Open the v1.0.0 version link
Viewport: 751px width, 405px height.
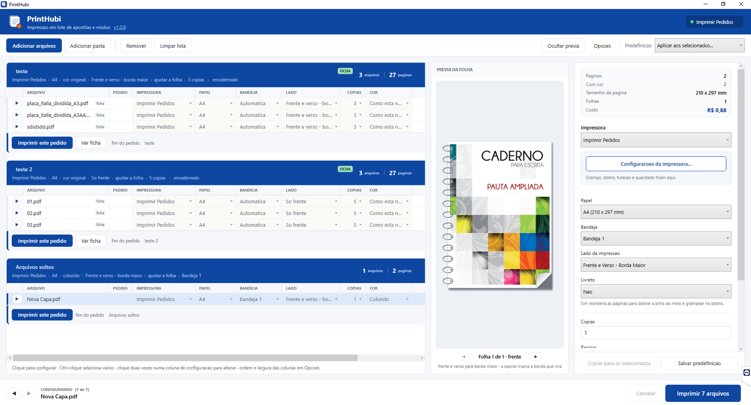pyautogui.click(x=120, y=27)
